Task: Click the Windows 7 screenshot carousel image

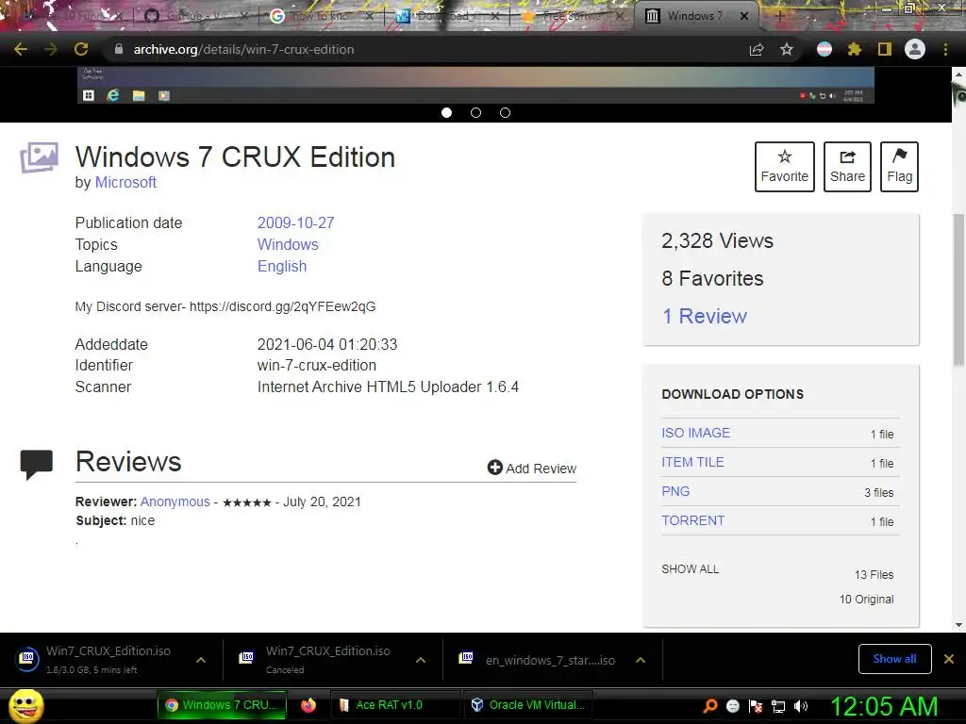Action: point(475,85)
